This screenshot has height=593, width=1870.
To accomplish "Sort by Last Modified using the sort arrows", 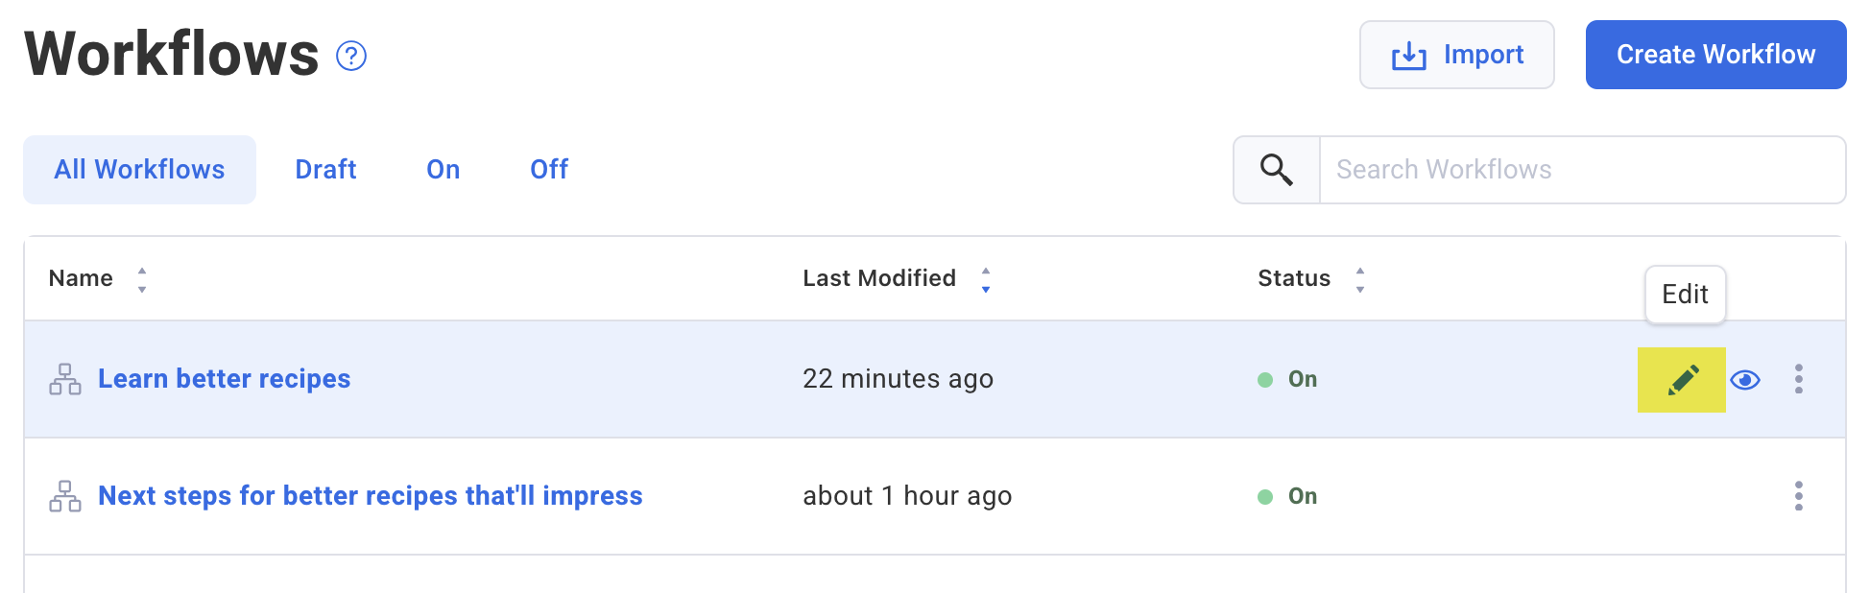I will tap(986, 279).
